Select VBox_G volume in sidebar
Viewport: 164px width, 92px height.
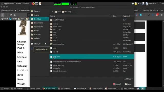pyautogui.click(x=38, y=44)
